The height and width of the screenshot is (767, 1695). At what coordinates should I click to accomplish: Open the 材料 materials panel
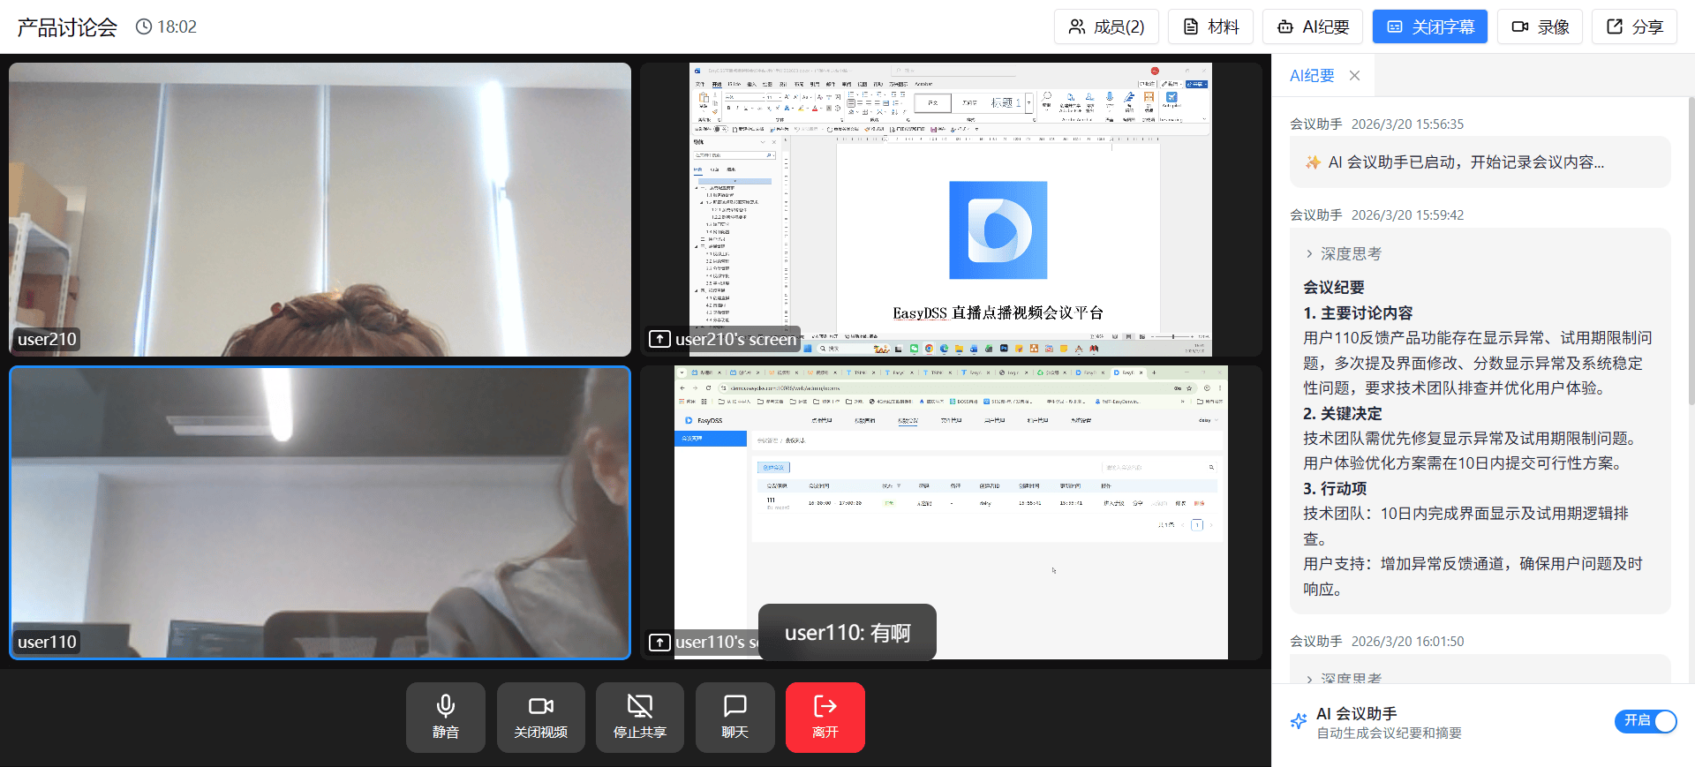point(1210,26)
